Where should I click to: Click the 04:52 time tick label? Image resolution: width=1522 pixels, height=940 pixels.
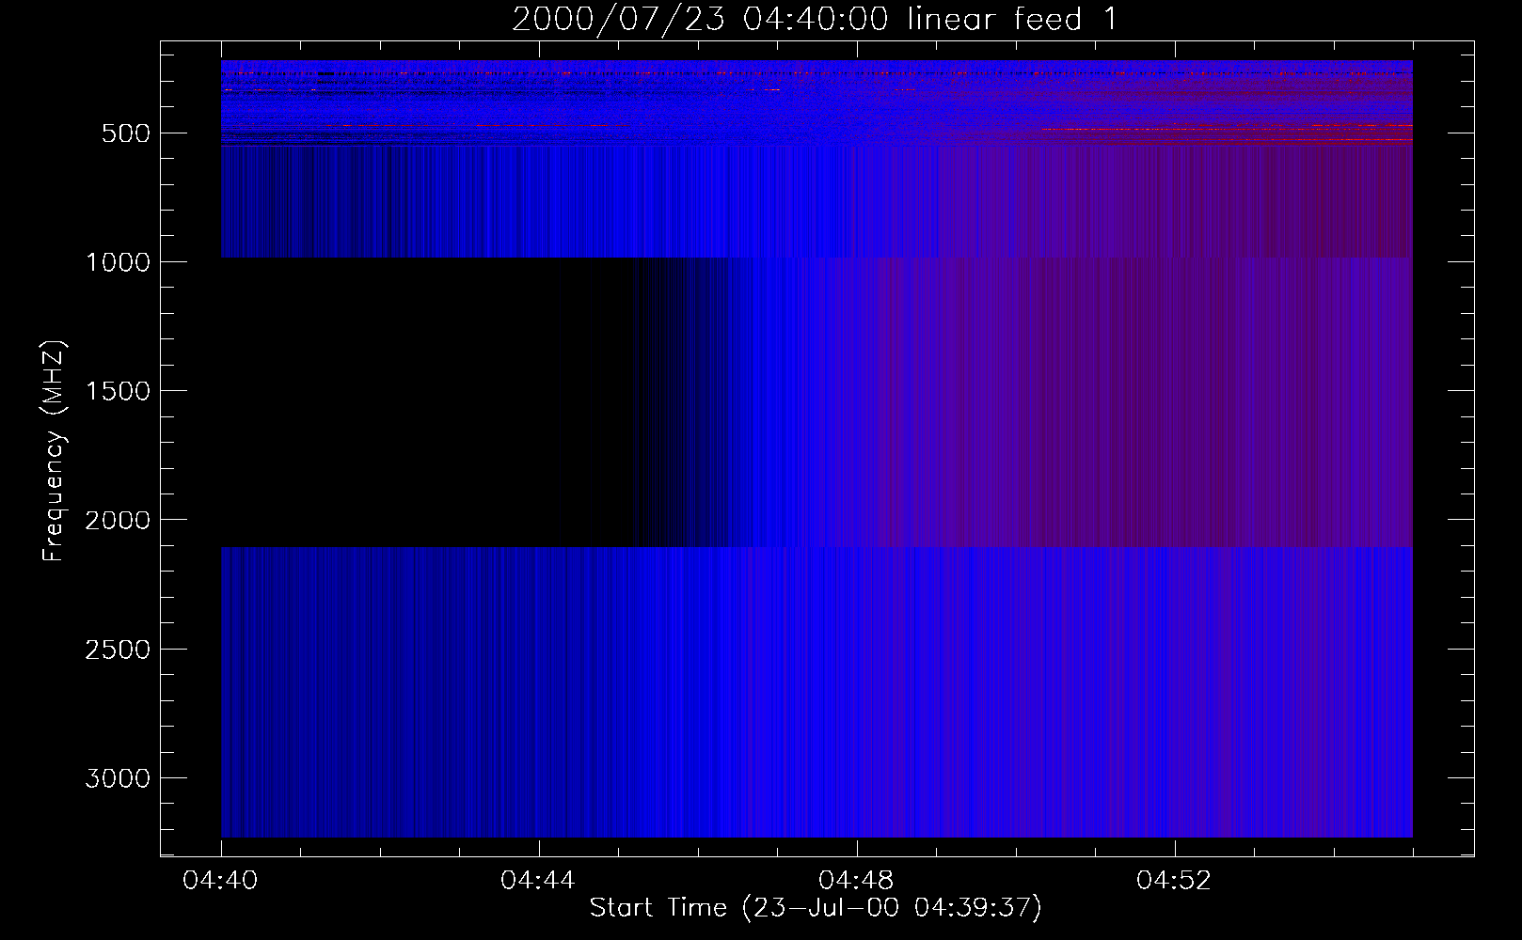pos(1174,881)
